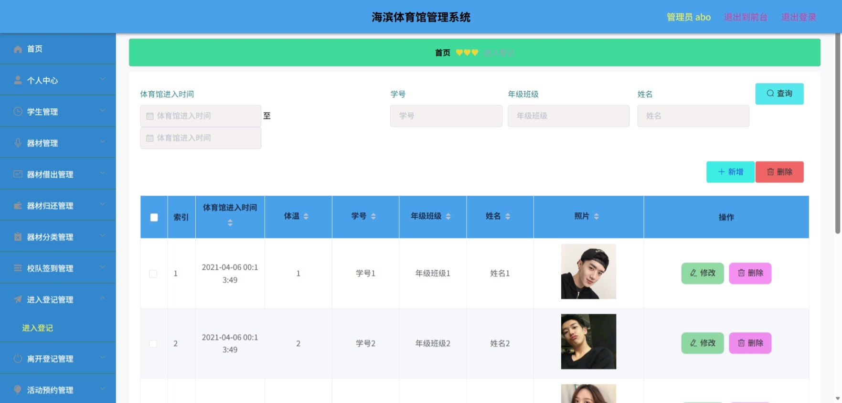Image resolution: width=842 pixels, height=403 pixels.
Task: Expand the 校队签到管理 menu chevron
Action: (x=102, y=267)
